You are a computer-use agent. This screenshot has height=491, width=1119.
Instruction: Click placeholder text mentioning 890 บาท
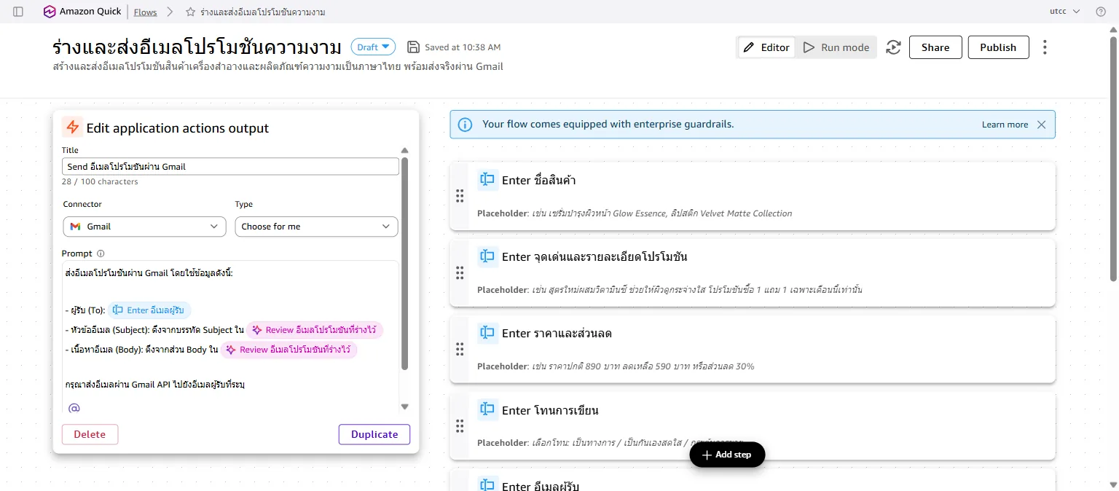(x=616, y=366)
